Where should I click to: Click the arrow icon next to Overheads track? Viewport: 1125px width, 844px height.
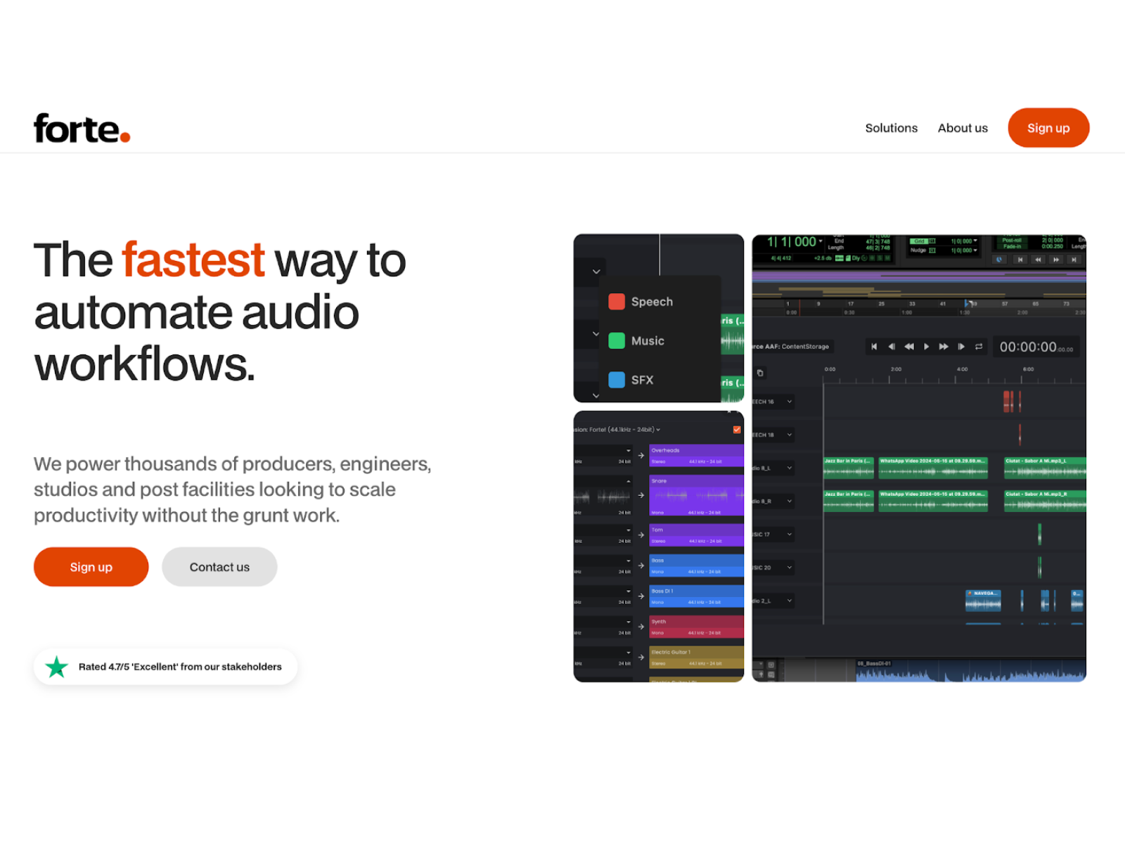coord(641,456)
